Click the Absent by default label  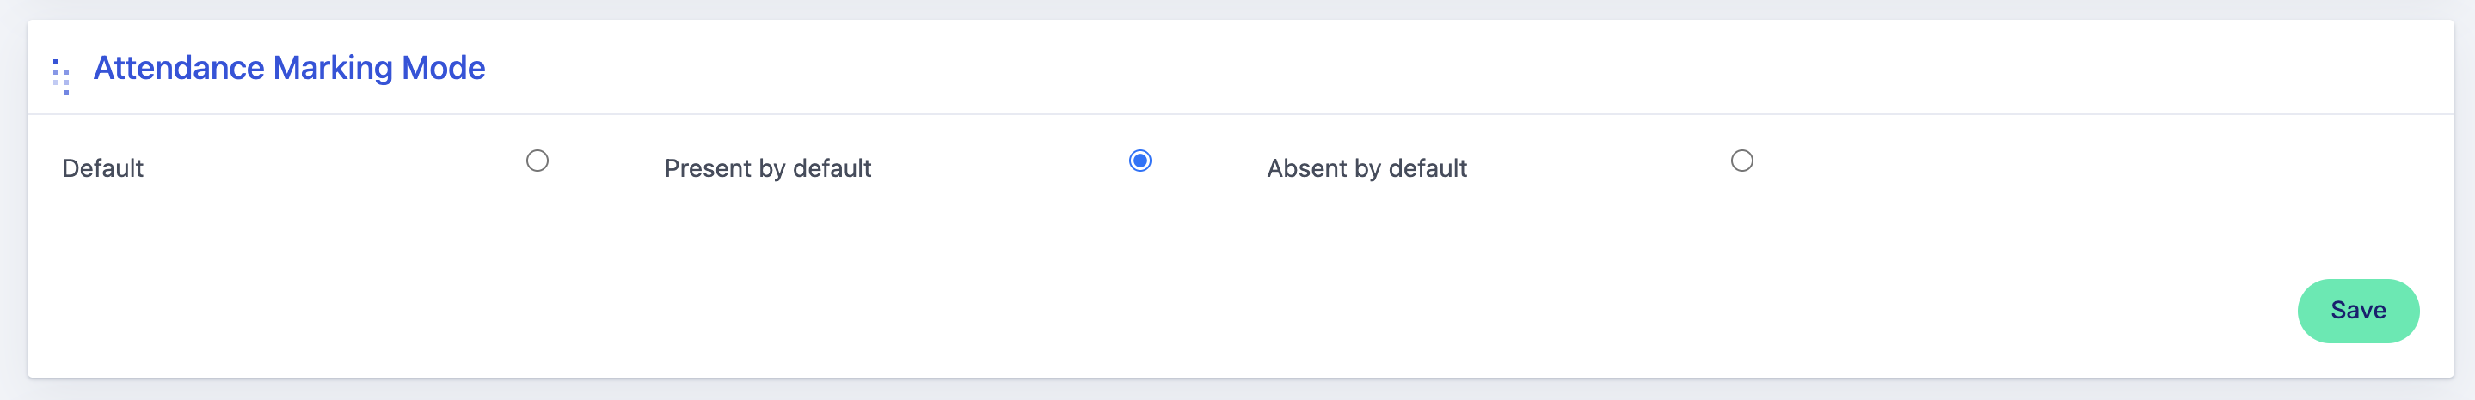pos(1366,169)
